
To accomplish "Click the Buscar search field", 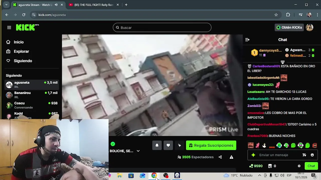I will coord(162,27).
